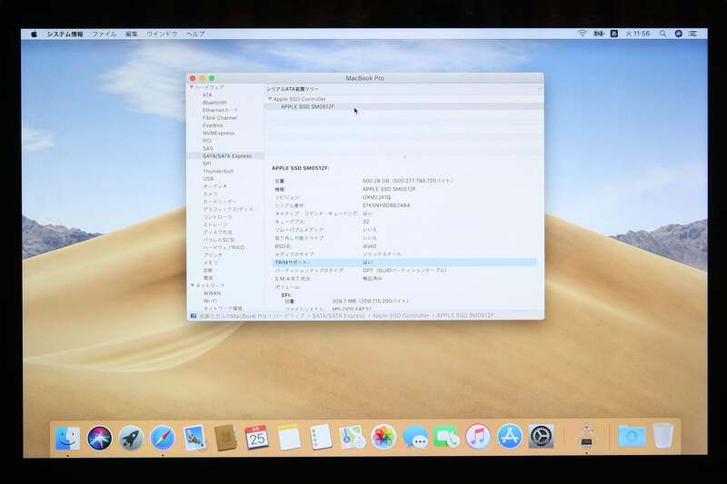The image size is (727, 484).
Task: Open Launchpad rocket icon in Dock
Action: (131, 438)
